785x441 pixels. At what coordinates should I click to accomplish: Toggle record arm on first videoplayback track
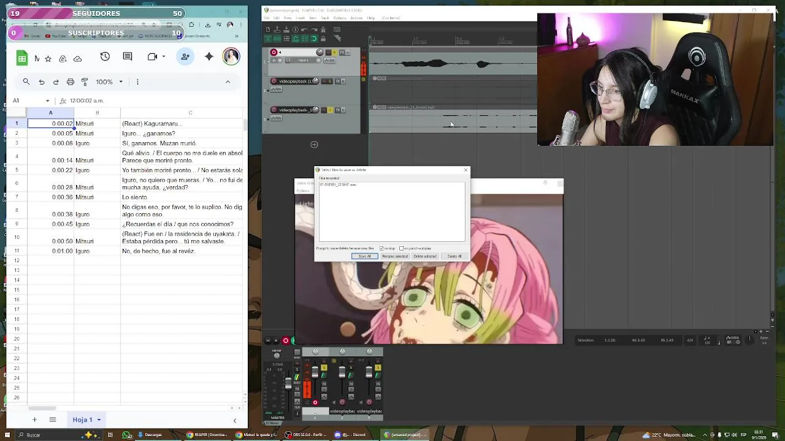pos(274,81)
